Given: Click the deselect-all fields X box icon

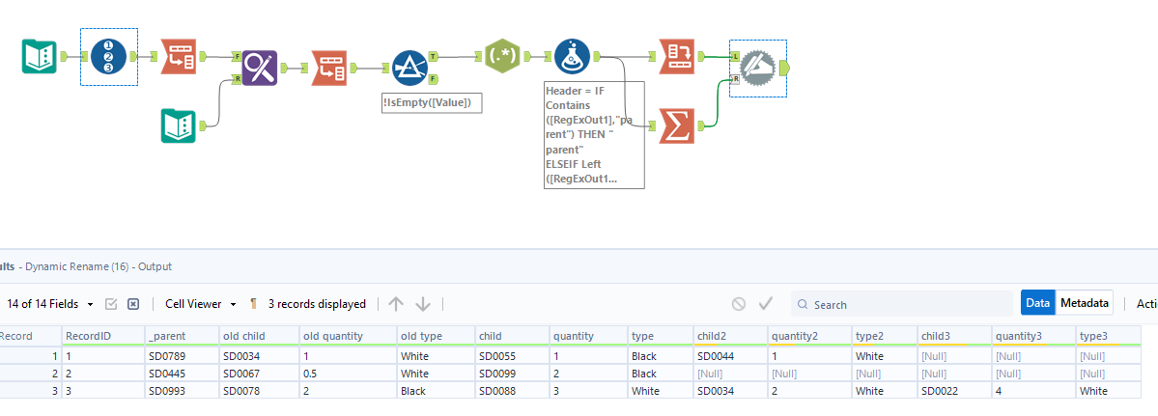Looking at the screenshot, I should [133, 304].
